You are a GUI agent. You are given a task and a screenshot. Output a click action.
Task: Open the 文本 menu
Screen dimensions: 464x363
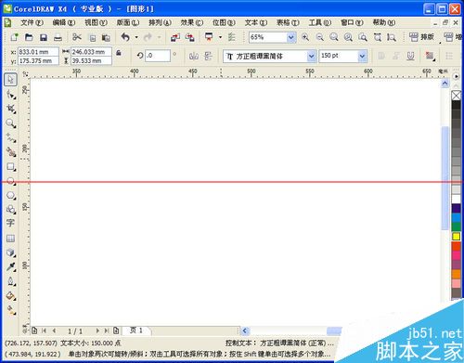click(255, 22)
